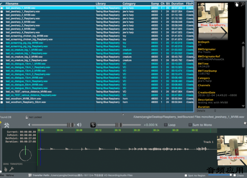The width and height of the screenshot is (247, 178).
Task: Click the 00:16 mark on the timeline ruler
Action: (x=118, y=130)
